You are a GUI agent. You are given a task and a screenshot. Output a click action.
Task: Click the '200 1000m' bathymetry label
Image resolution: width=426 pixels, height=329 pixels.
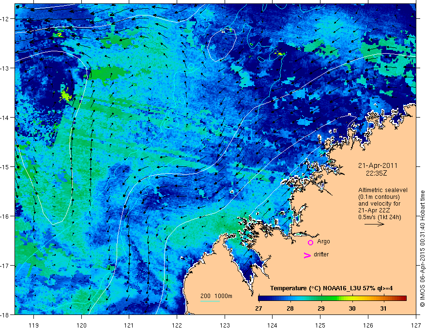[x=216, y=296]
